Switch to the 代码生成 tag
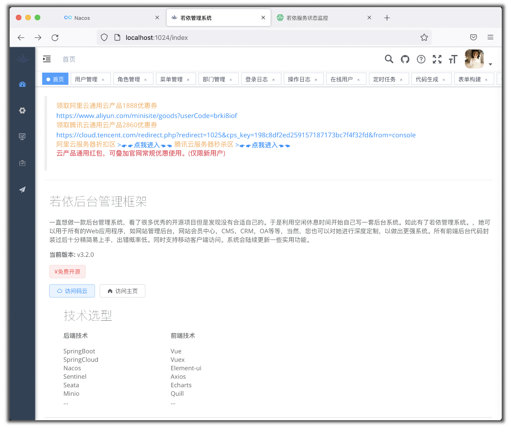Viewport: 511px width, 429px height. [x=427, y=79]
